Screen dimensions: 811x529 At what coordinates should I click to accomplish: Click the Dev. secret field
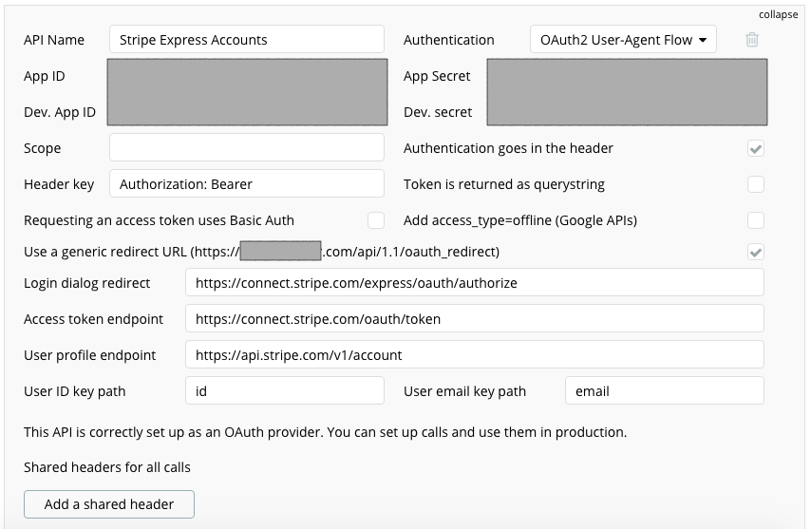coord(627,112)
